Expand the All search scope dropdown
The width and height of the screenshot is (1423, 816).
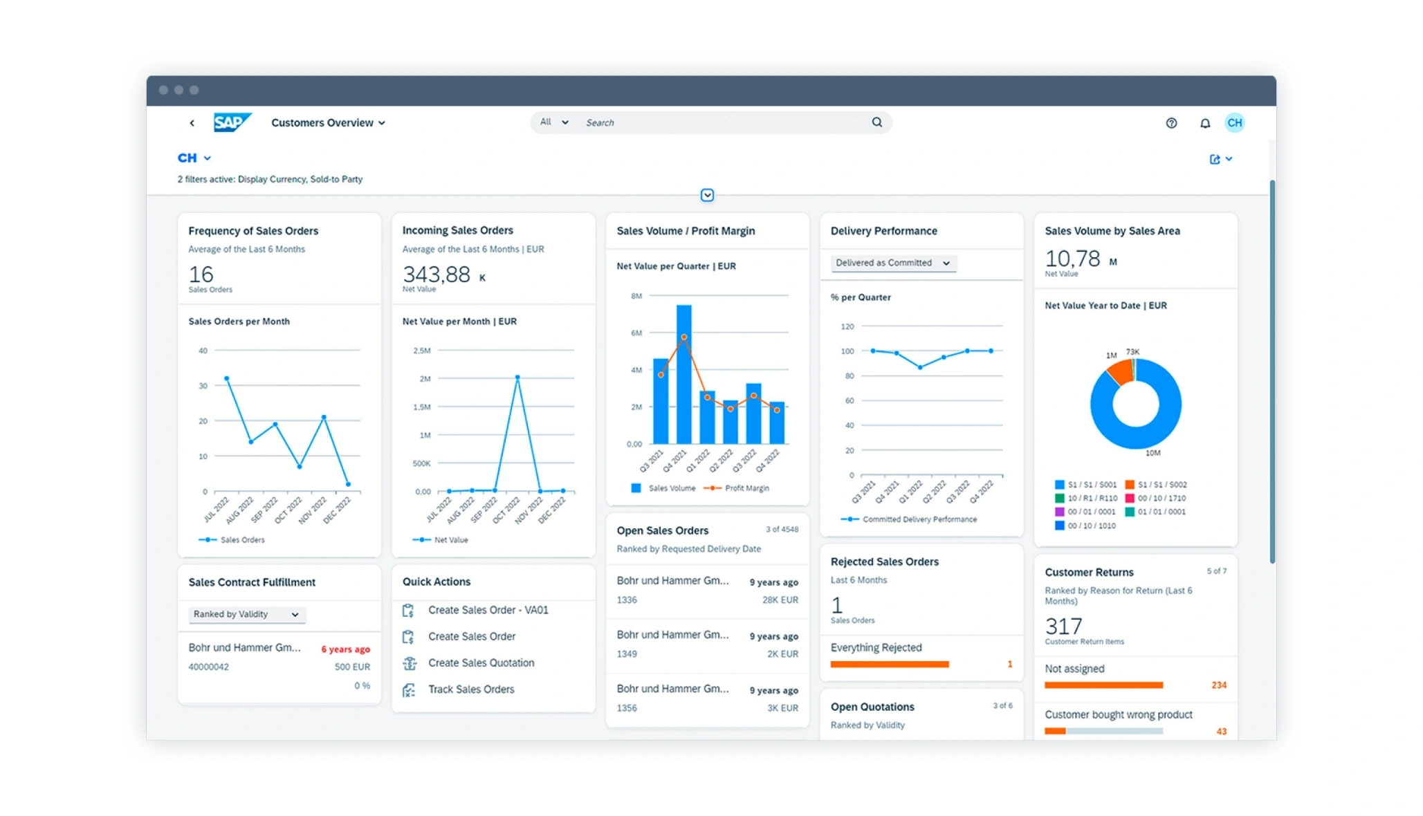553,122
